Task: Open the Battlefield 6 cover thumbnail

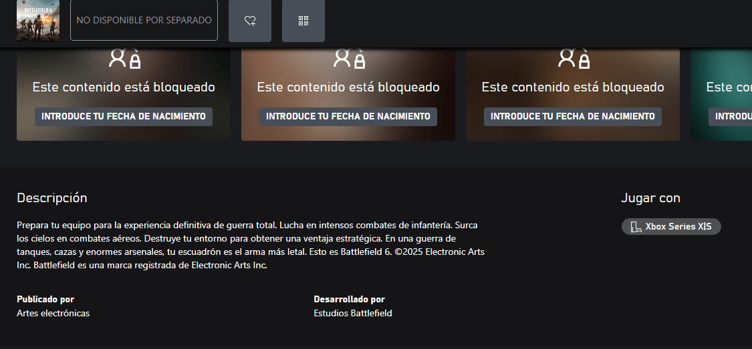Action: click(x=38, y=21)
